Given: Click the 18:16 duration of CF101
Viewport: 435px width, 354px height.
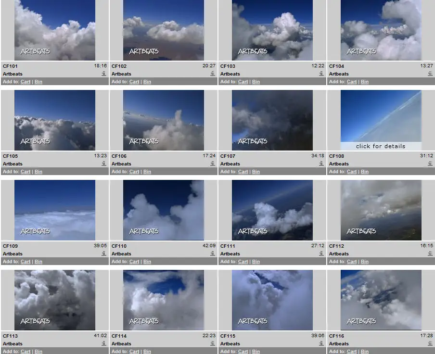Looking at the screenshot, I should [100, 66].
